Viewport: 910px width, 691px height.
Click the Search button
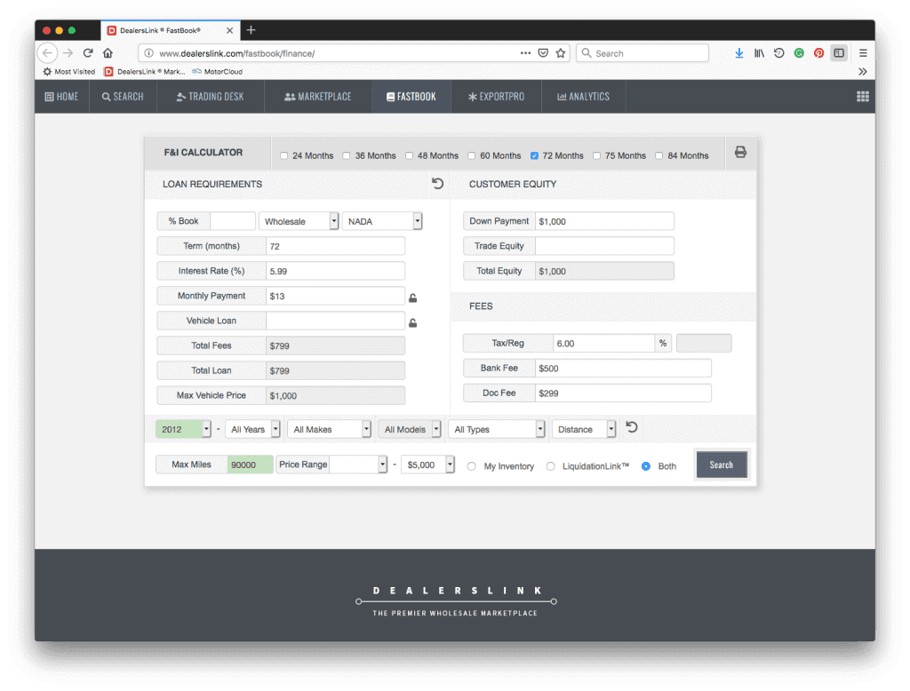[722, 465]
